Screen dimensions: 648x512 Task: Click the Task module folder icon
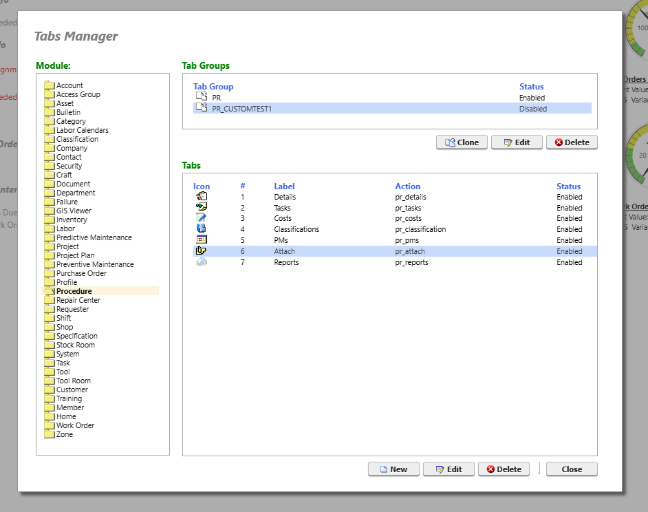tap(50, 363)
